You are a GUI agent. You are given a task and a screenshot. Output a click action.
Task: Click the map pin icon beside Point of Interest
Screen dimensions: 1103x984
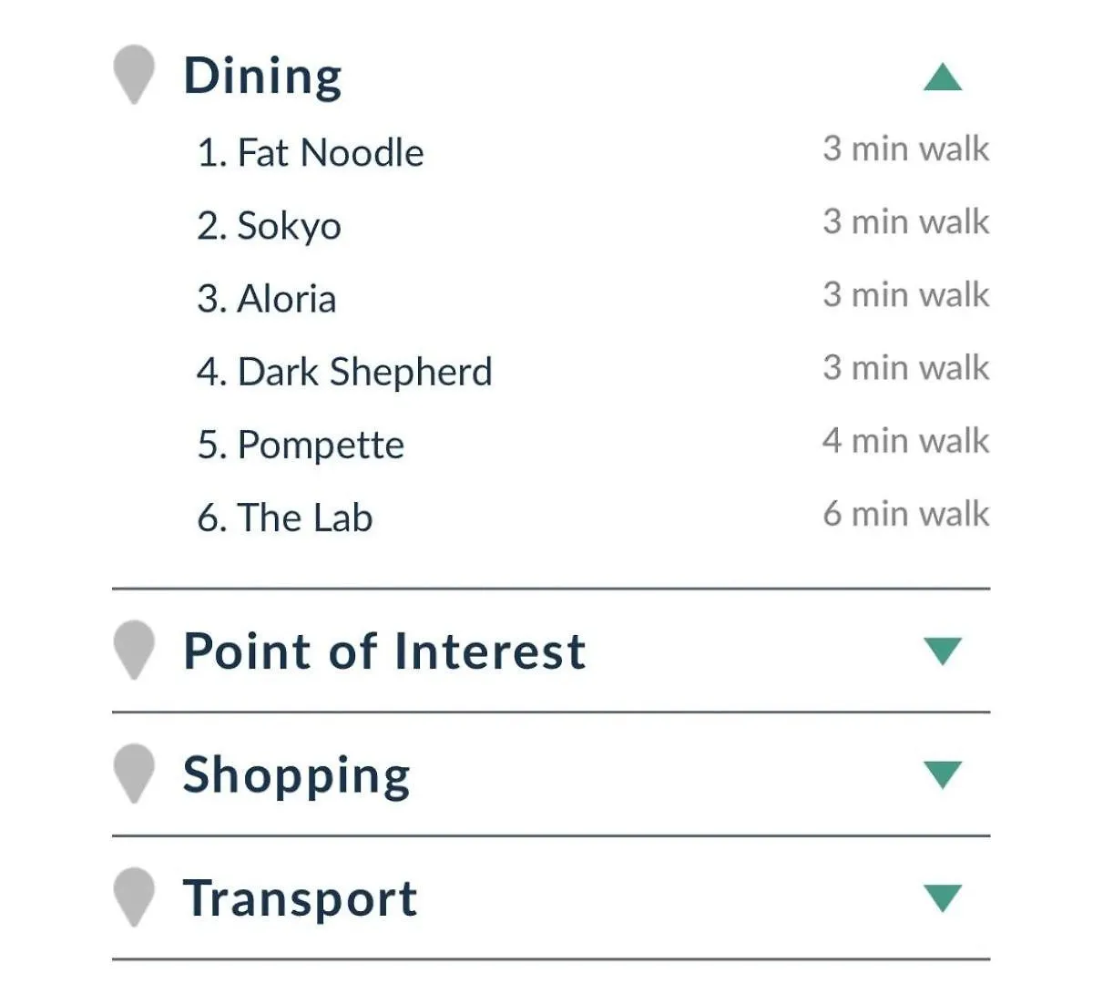tap(134, 651)
